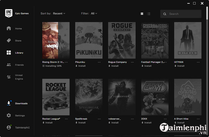Open A Short Hike cover thumbnail
209x137 pixels.
click(188, 97)
